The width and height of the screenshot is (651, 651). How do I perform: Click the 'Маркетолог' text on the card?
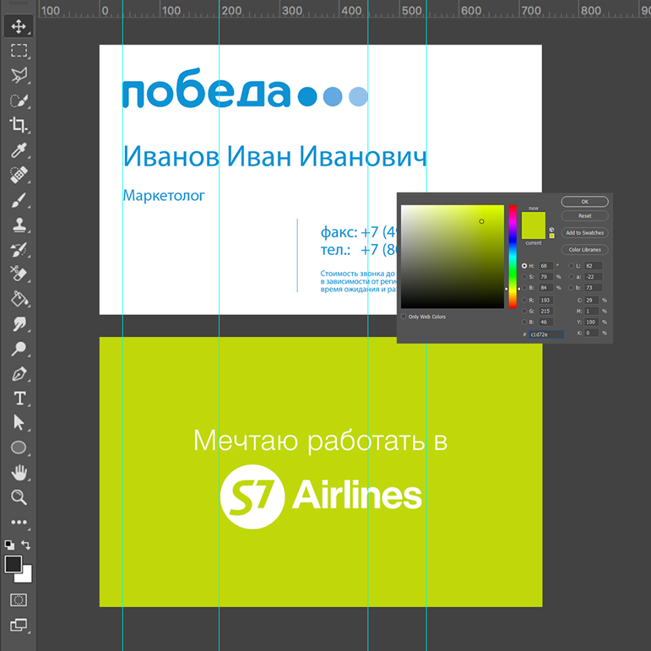click(164, 195)
